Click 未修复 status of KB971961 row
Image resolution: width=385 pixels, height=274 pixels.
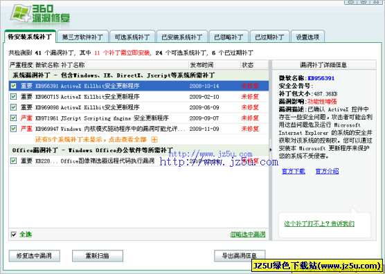(x=250, y=118)
